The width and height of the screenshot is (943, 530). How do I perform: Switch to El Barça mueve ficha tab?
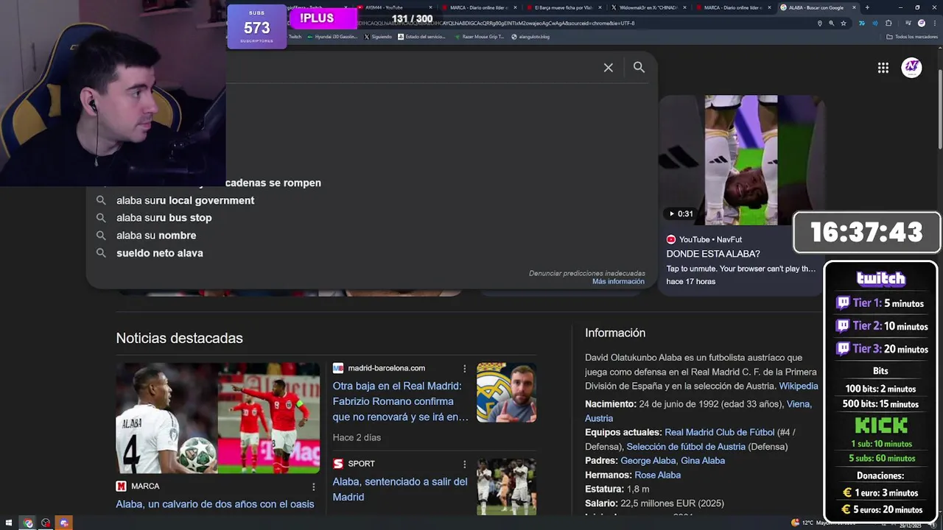(564, 7)
